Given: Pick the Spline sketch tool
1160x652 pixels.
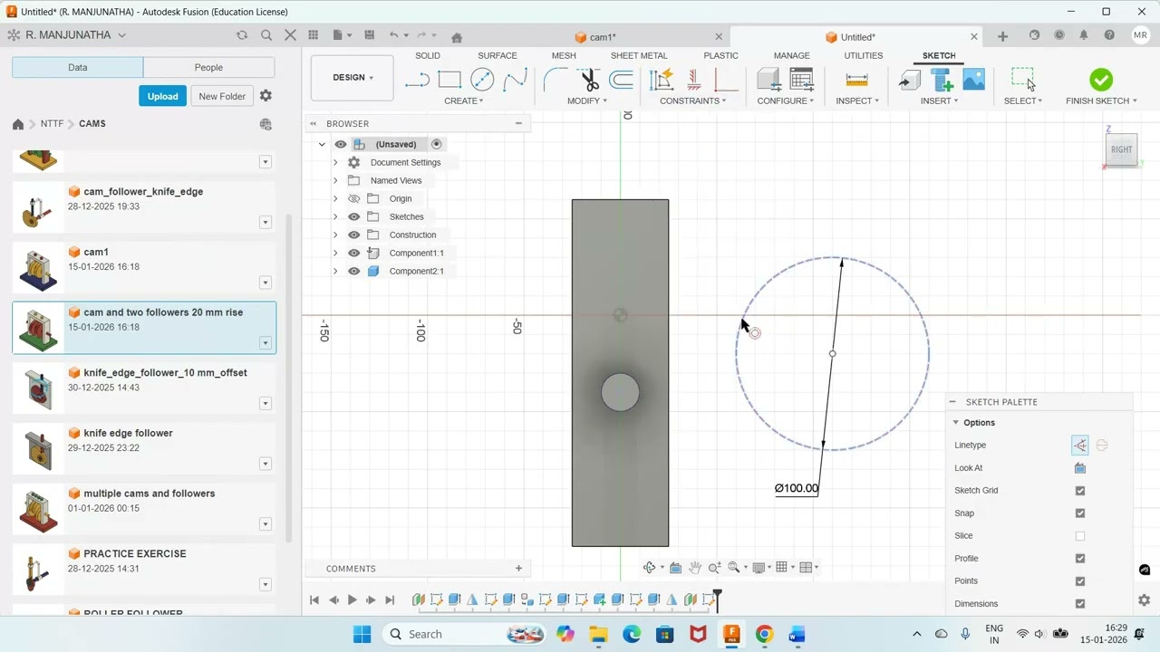Looking at the screenshot, I should click(515, 81).
